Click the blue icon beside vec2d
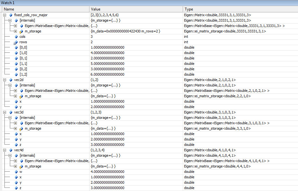 click(11, 80)
